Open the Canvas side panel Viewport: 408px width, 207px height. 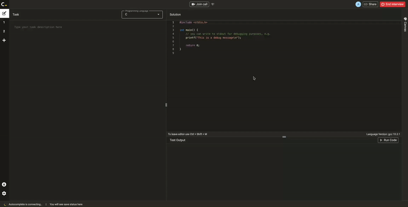(405, 24)
